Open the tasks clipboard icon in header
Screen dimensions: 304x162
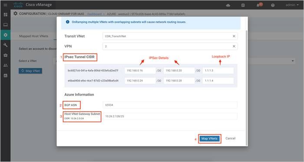point(243,5)
